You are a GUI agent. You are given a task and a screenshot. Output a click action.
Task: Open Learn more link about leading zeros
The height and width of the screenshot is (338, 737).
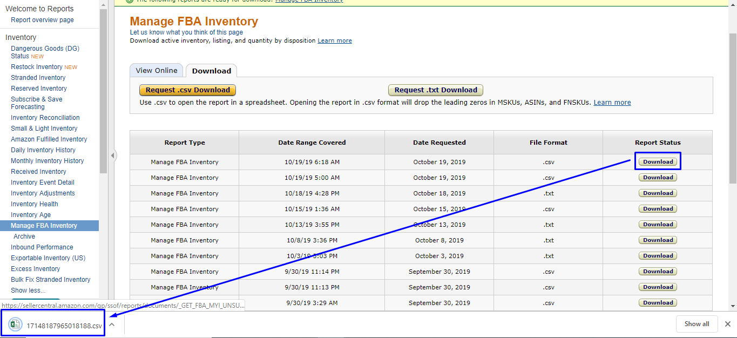[612, 102]
